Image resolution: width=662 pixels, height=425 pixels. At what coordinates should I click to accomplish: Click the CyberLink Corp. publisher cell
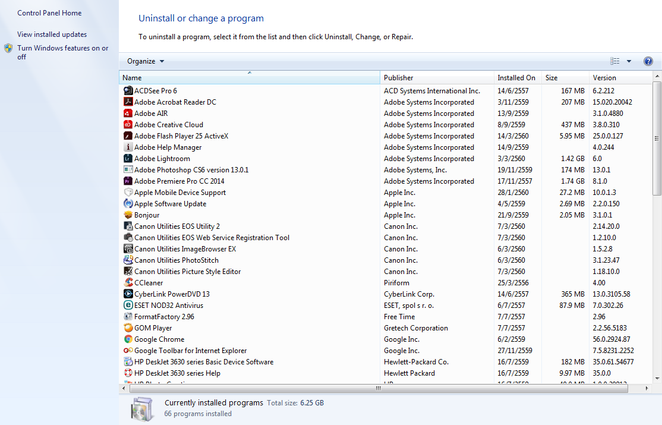(409, 294)
